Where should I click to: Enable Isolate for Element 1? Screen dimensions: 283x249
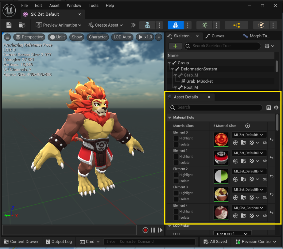176,163
